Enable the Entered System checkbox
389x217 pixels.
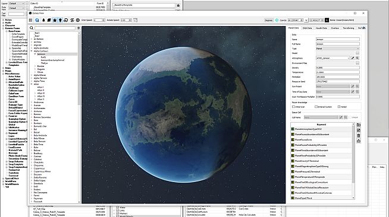316,107
